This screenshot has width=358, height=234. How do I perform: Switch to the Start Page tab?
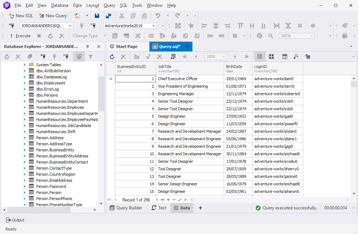coord(127,47)
